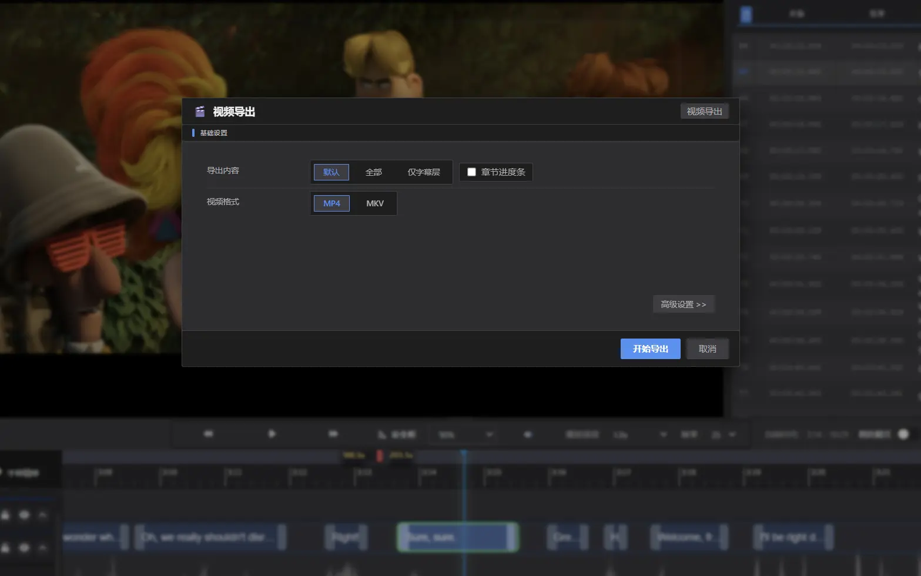The image size is (921, 576).
Task: Lock the lower subtitle track
Action: point(5,548)
